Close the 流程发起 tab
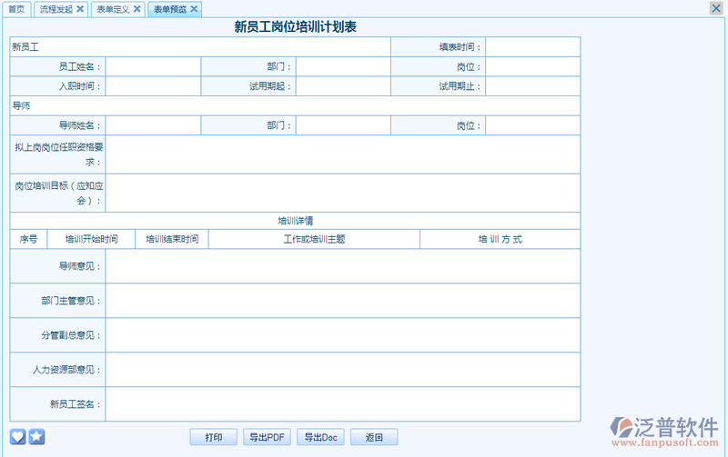The height and width of the screenshot is (457, 728). (x=80, y=9)
